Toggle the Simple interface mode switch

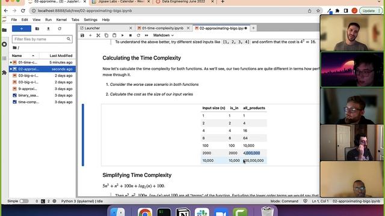[x=24, y=201]
